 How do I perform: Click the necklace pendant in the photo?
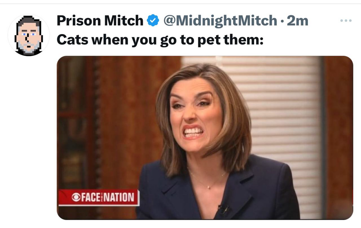(208, 187)
